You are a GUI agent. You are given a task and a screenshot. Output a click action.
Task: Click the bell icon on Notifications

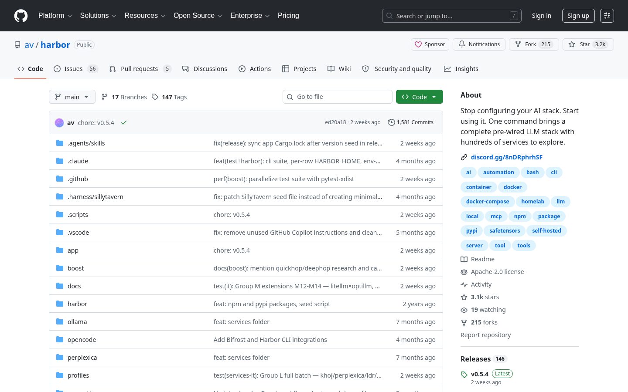[x=462, y=44]
